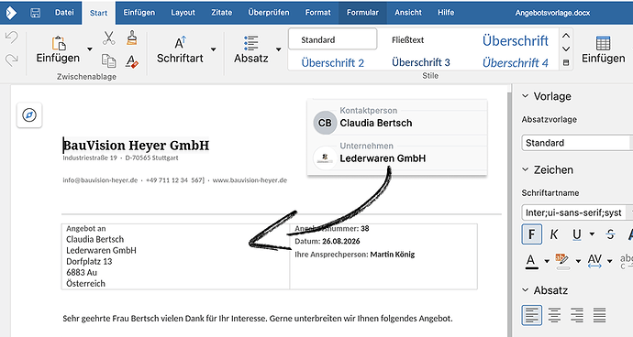Switch to the Formular tab
The width and height of the screenshot is (633, 337).
click(362, 13)
